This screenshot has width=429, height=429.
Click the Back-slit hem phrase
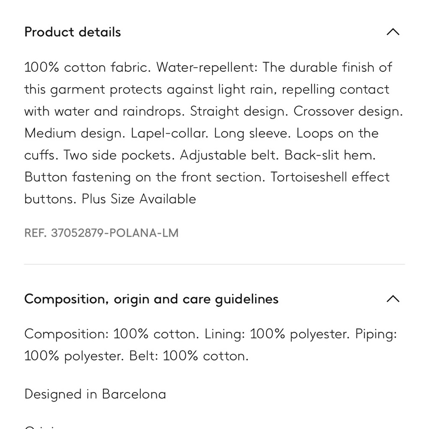click(330, 155)
